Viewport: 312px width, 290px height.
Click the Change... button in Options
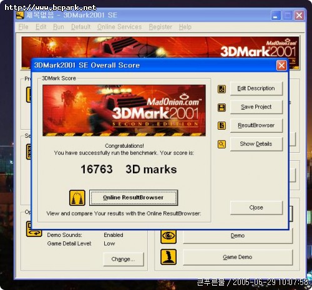click(124, 259)
